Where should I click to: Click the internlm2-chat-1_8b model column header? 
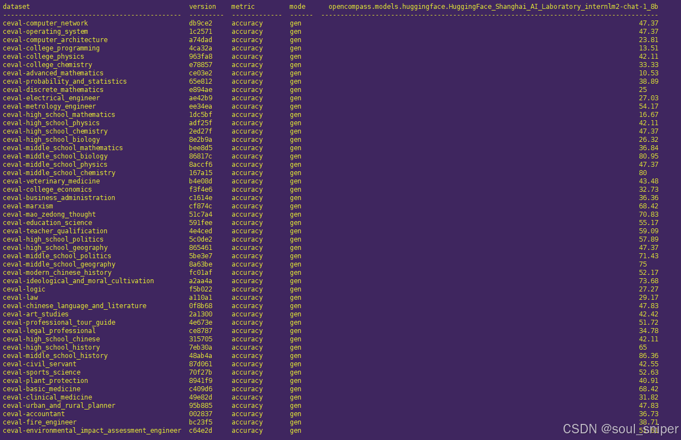tap(490, 7)
